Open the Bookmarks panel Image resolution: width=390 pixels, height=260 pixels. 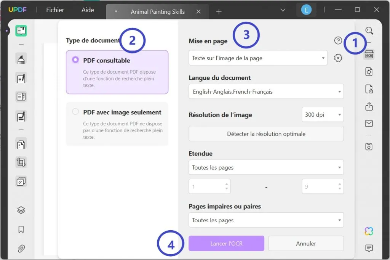(21, 230)
